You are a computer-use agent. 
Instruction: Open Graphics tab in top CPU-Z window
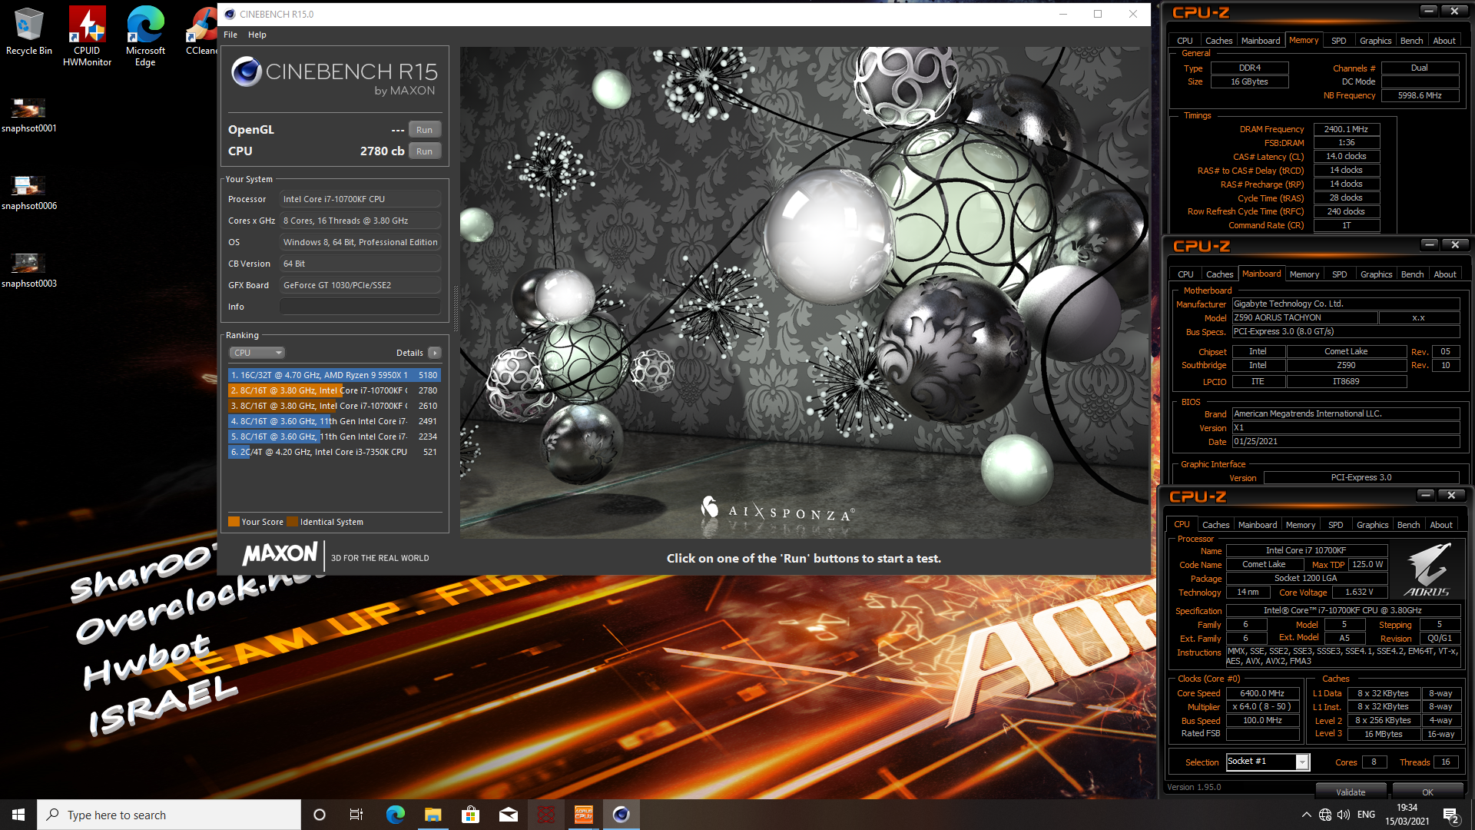pos(1375,41)
